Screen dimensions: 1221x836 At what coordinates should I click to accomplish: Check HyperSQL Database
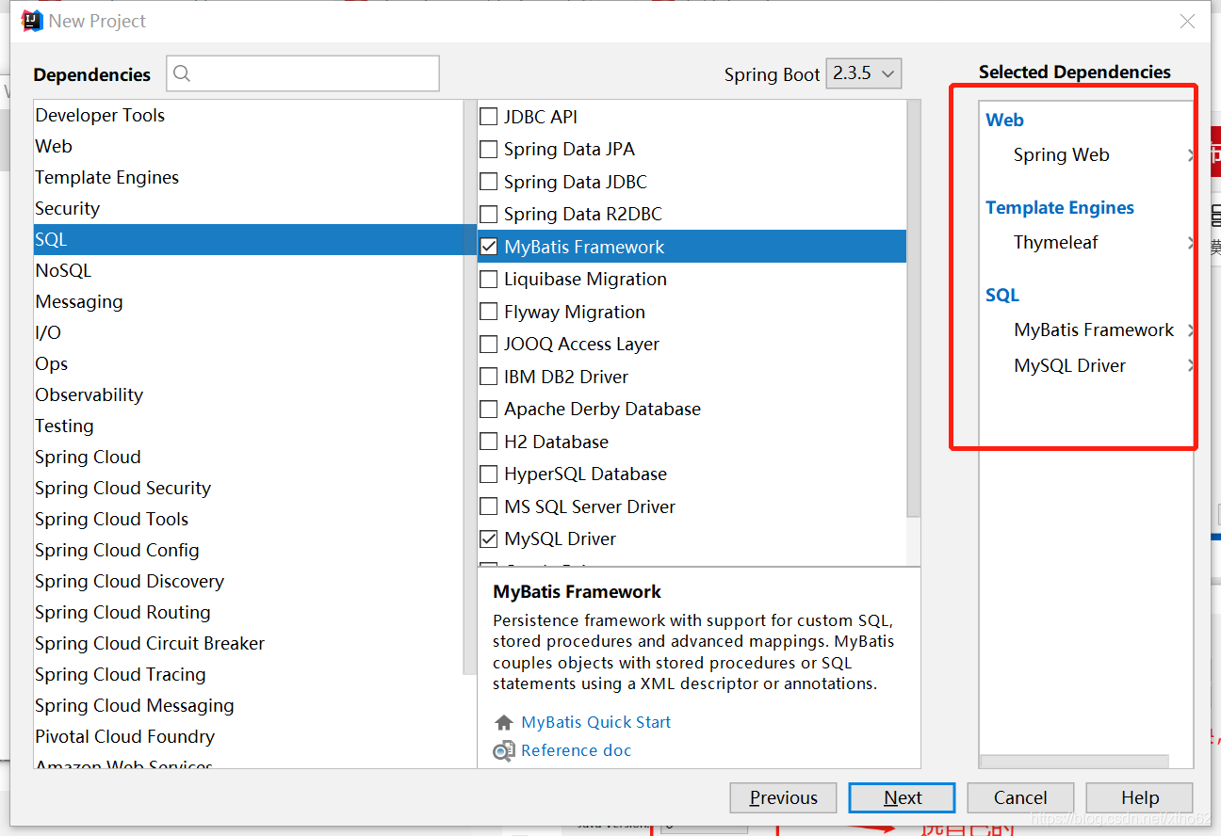pos(489,474)
